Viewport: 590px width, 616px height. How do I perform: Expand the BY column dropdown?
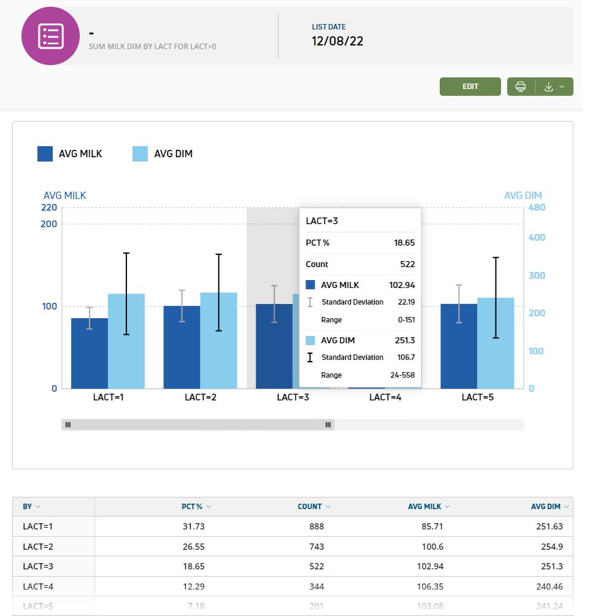pyautogui.click(x=38, y=507)
